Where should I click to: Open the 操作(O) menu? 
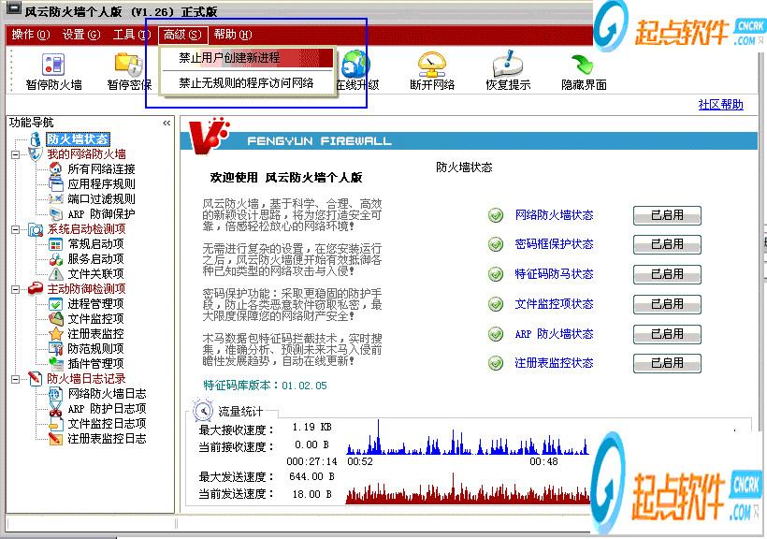coord(30,35)
